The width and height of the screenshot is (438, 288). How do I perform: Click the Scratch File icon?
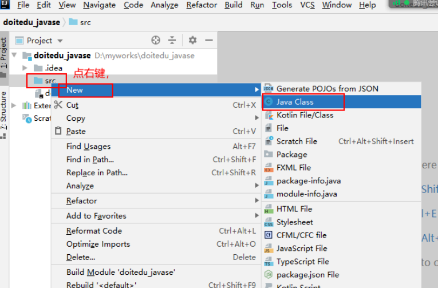pyautogui.click(x=269, y=141)
